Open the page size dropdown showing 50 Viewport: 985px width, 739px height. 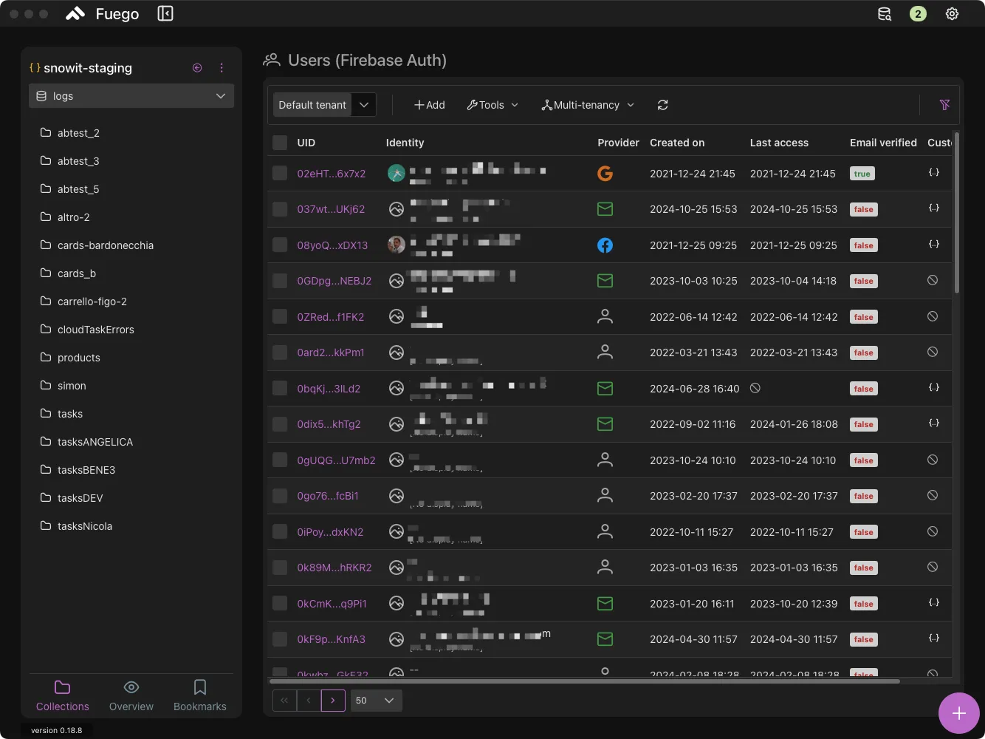(x=377, y=700)
